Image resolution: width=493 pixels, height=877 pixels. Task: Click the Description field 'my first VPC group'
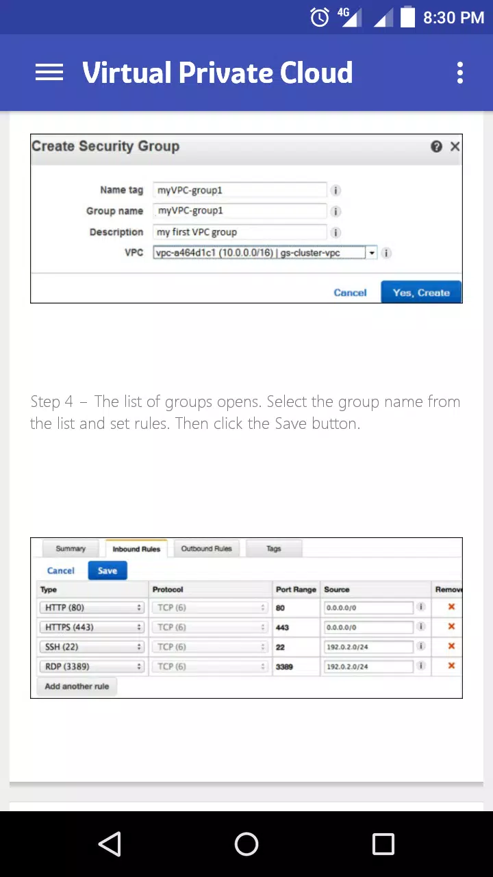pyautogui.click(x=240, y=232)
